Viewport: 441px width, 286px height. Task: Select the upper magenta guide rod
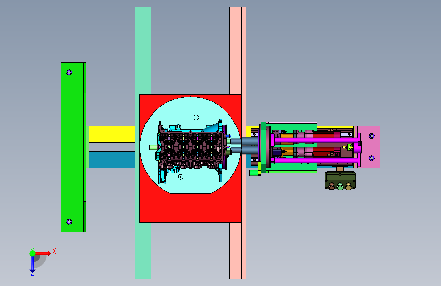tap(315, 140)
